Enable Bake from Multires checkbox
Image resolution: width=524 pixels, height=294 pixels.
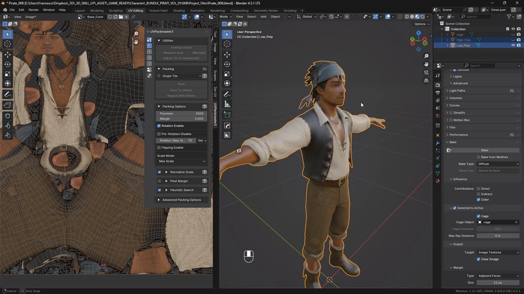[x=478, y=157]
